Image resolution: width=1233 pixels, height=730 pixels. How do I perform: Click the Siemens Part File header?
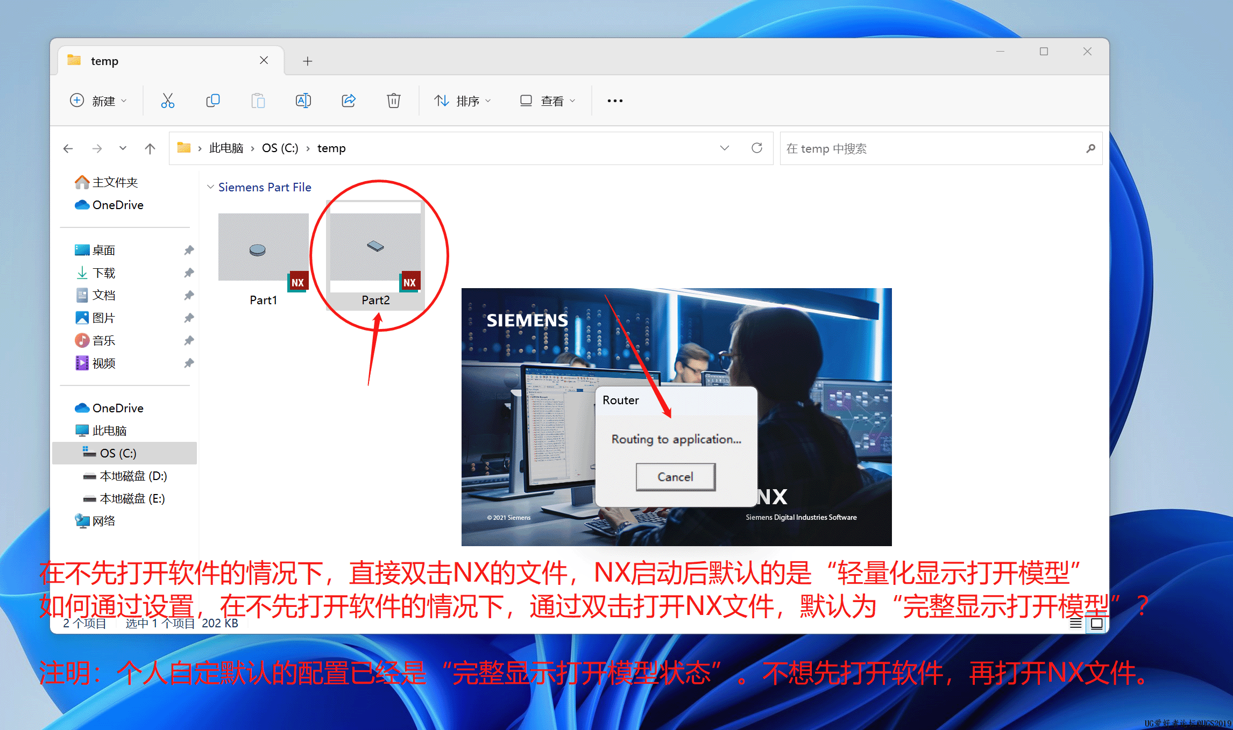click(265, 187)
